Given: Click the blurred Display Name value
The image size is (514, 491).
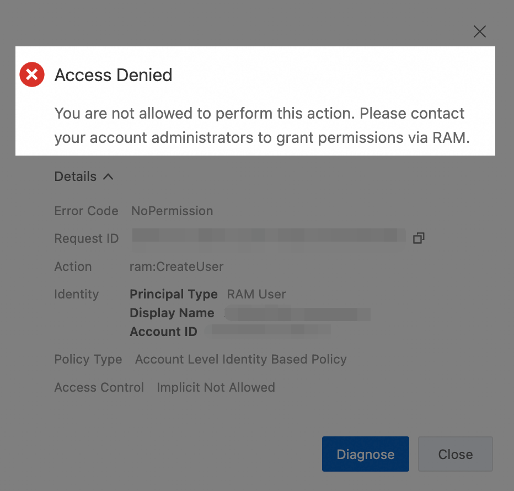Looking at the screenshot, I should pos(297,313).
